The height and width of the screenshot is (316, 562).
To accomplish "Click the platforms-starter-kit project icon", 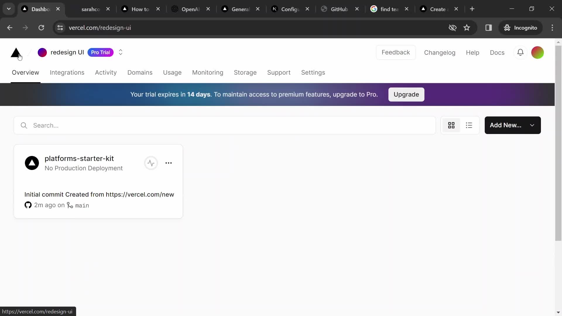I will click(32, 162).
